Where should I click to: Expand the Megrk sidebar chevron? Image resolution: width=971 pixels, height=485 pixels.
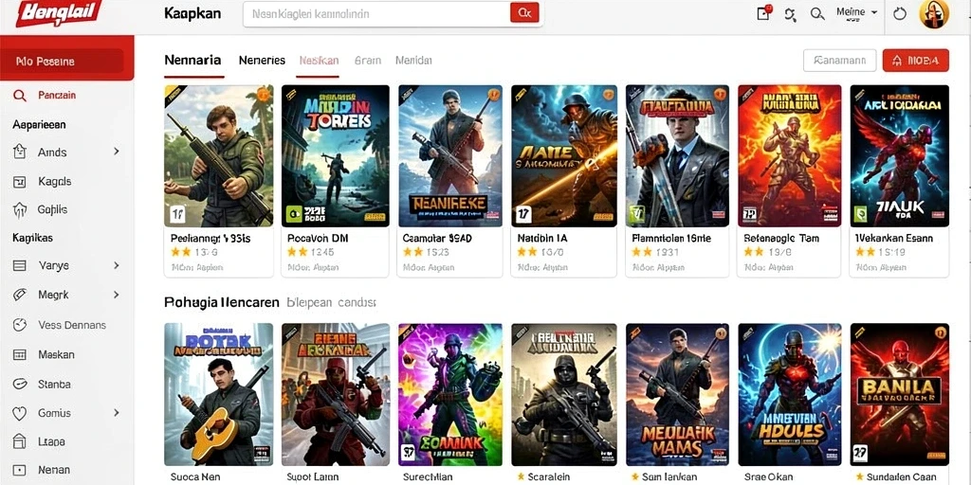(x=116, y=296)
